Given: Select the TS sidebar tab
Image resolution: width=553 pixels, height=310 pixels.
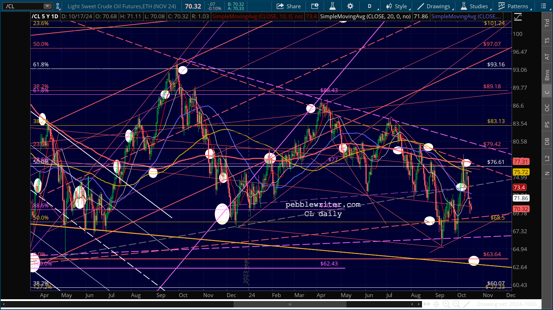Looking at the screenshot, I should 547,41.
